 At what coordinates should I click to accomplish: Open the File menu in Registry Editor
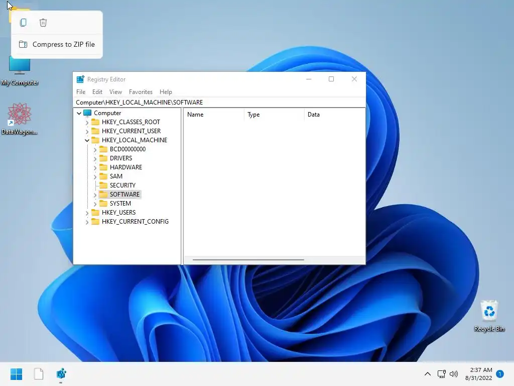81,92
